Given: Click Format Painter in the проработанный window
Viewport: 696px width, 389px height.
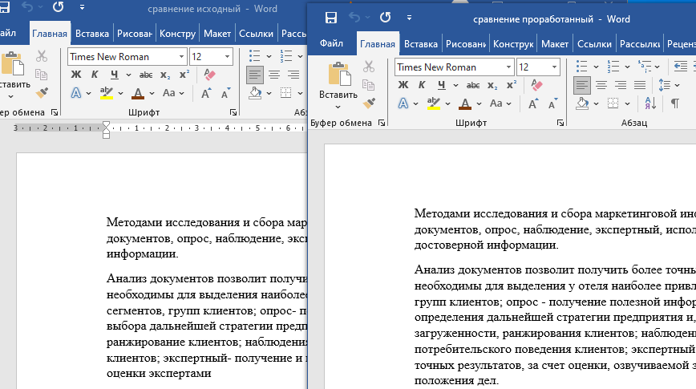Looking at the screenshot, I should pyautogui.click(x=369, y=103).
